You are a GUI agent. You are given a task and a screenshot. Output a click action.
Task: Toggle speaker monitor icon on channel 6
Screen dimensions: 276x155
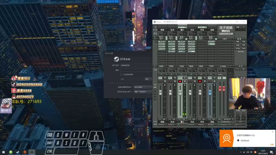214,85
